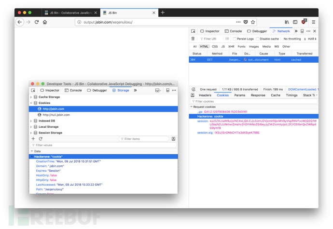Collapse the Data section header
Screen dimensions: 333x229
[32, 151]
